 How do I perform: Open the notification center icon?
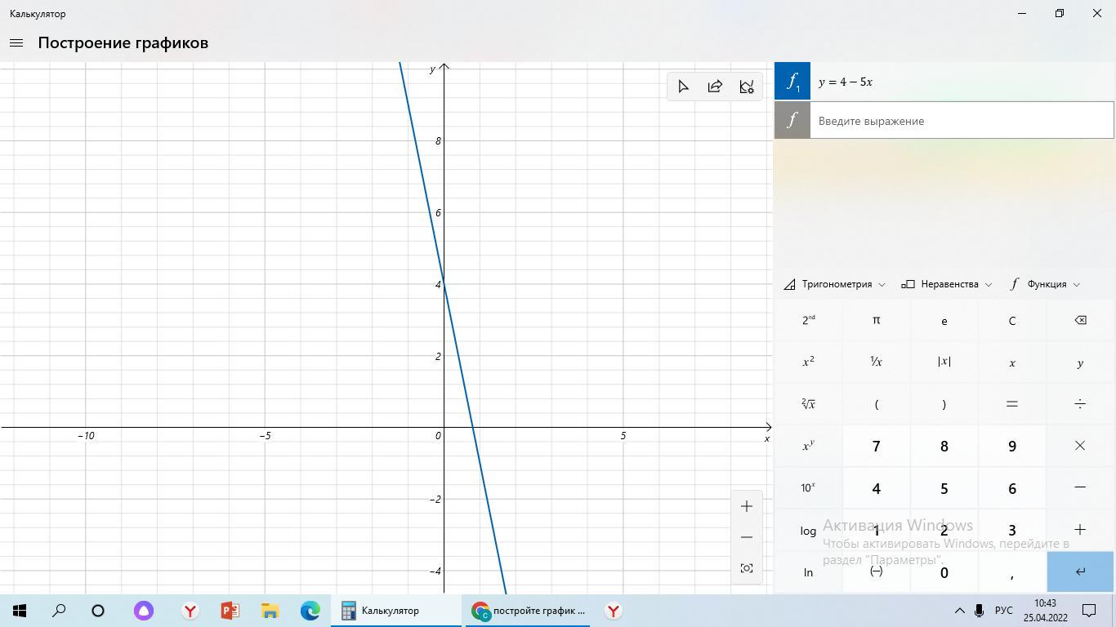click(1089, 611)
